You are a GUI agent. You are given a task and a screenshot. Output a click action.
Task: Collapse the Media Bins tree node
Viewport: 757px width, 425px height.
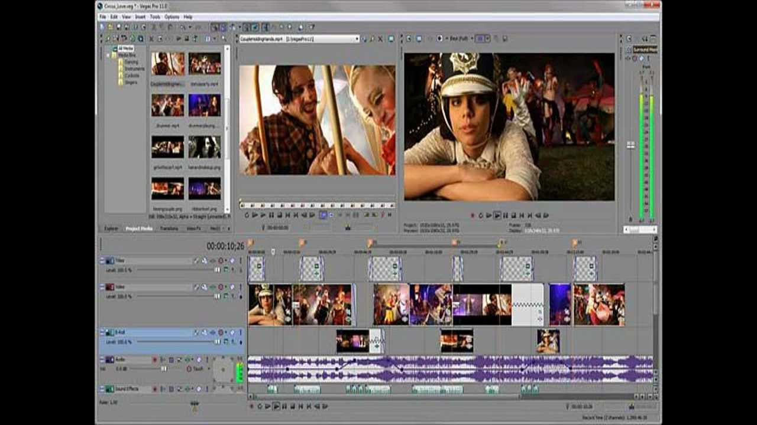[x=108, y=55]
